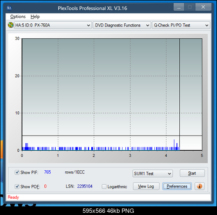217x215 pixels.
Task: Close the PlexTools Professional XL window
Action: pyautogui.click(x=203, y=7)
